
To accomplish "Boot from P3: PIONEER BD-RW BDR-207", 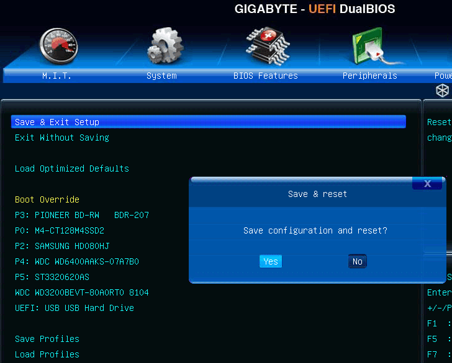I will coord(82,215).
